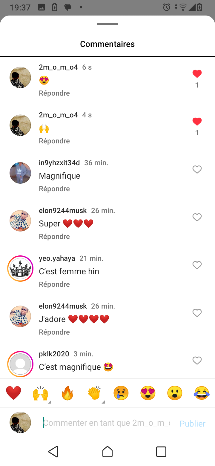Like the Magnifique comment by in9yhzxit34d
The height and width of the screenshot is (466, 215).
pyautogui.click(x=197, y=169)
